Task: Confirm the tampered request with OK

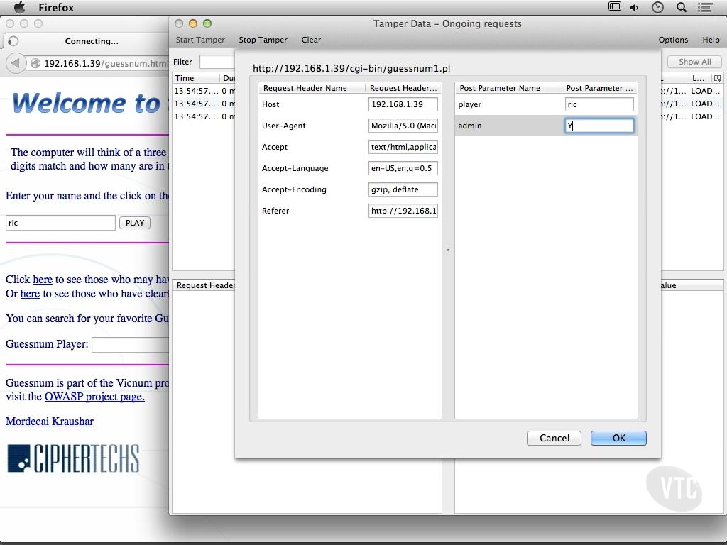Action: pos(618,438)
